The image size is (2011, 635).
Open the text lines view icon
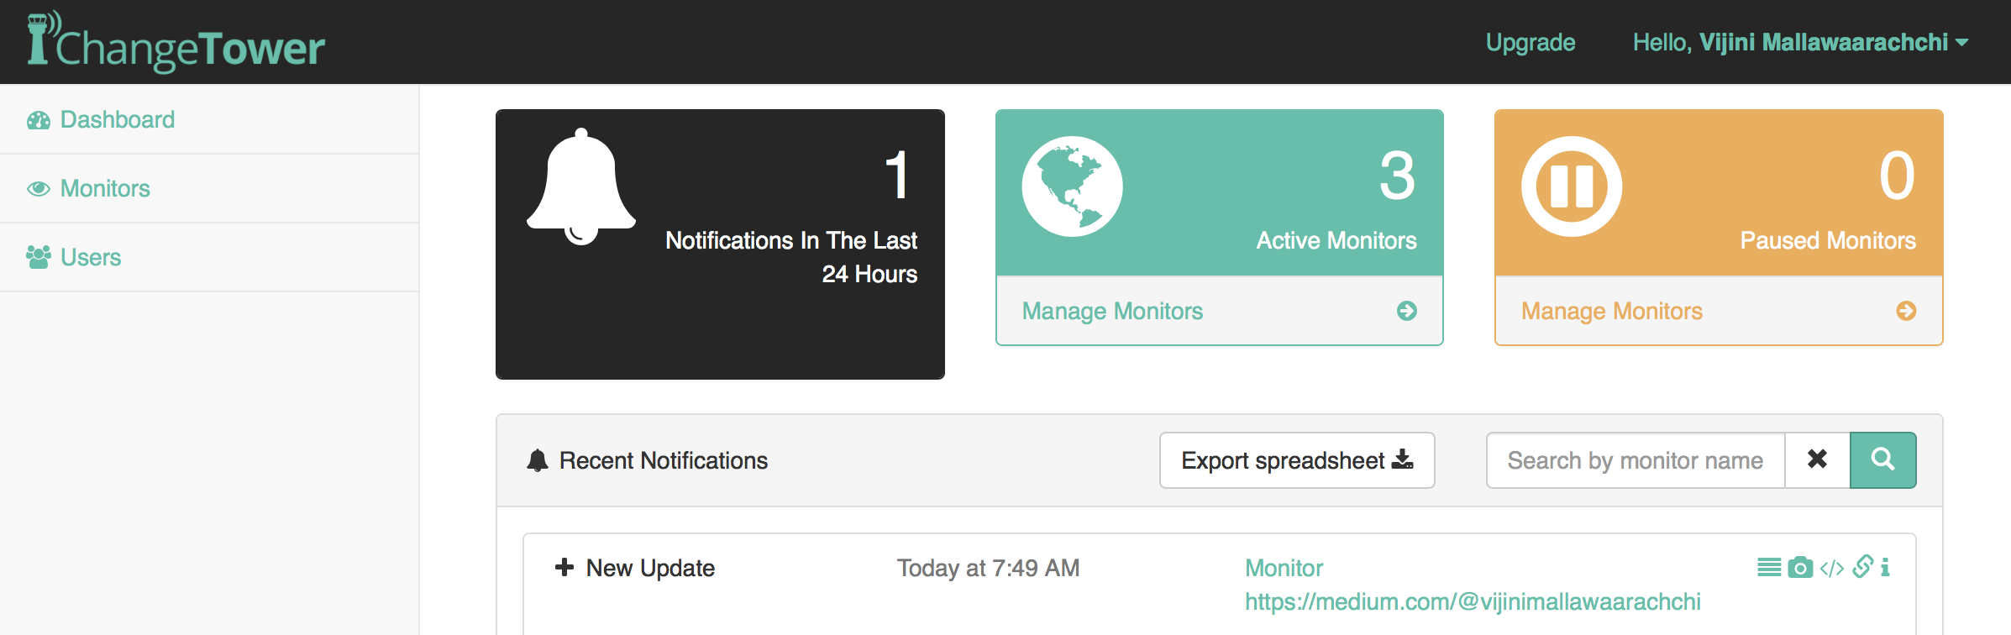pyautogui.click(x=1769, y=568)
